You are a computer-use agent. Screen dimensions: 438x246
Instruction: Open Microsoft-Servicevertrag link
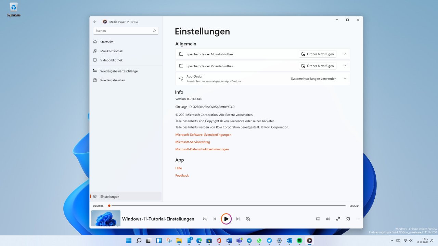point(193,142)
